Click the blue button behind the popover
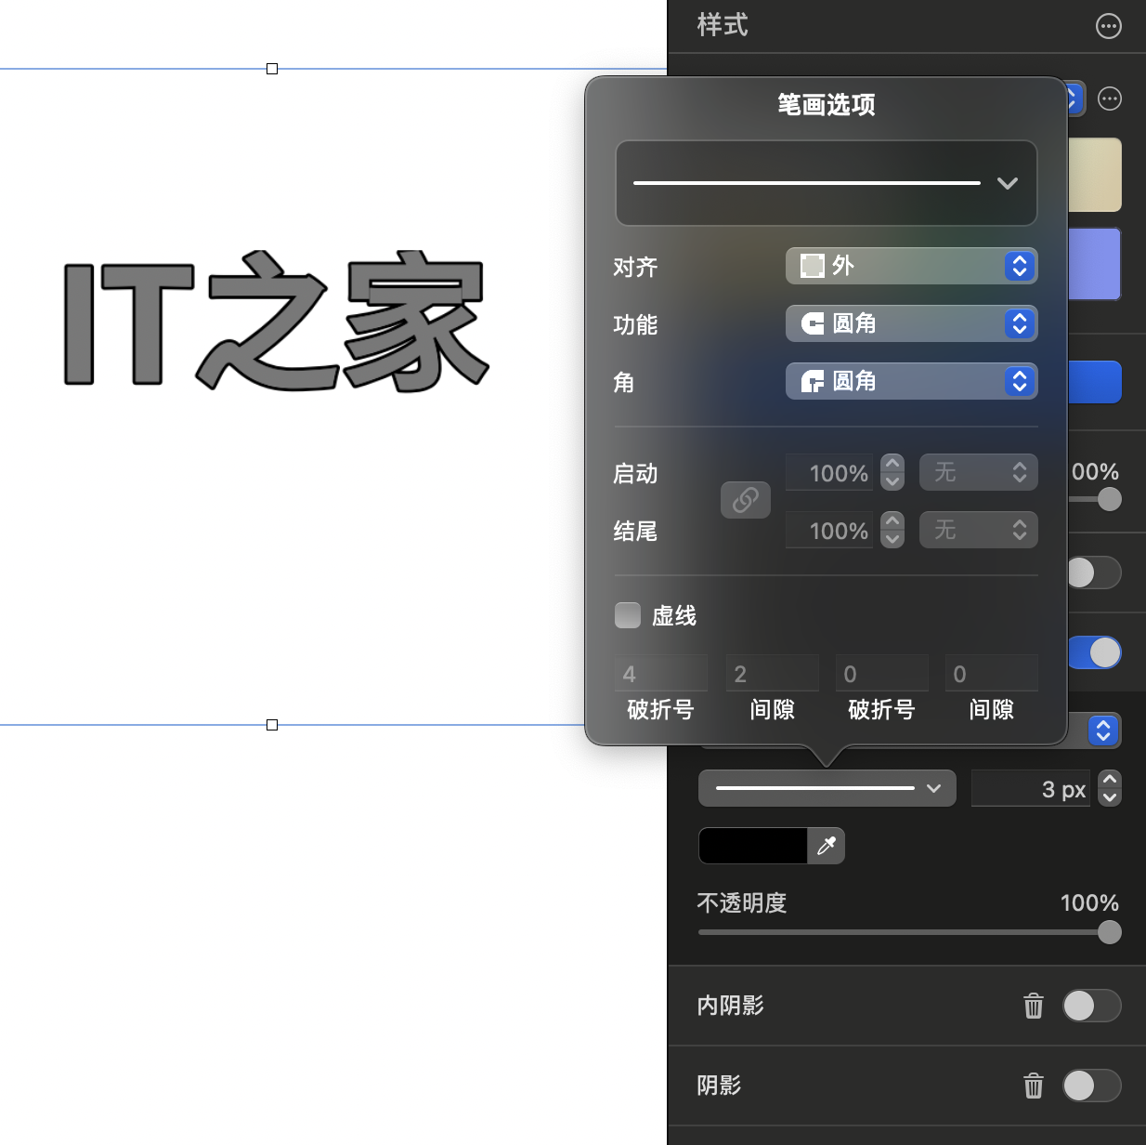Screen dimensions: 1146x1145 coord(1095,382)
